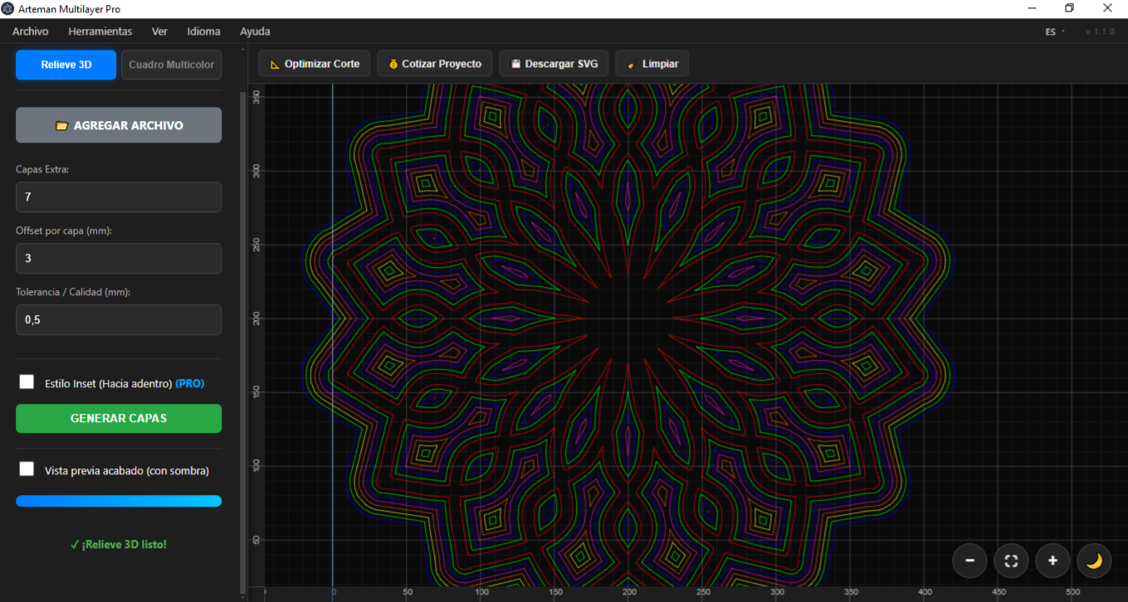Focus the Offset por capa input field
1128x602 pixels.
click(x=119, y=259)
